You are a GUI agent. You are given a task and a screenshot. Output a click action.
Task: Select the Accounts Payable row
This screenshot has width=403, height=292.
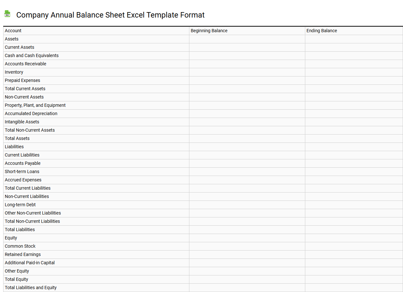point(23,163)
